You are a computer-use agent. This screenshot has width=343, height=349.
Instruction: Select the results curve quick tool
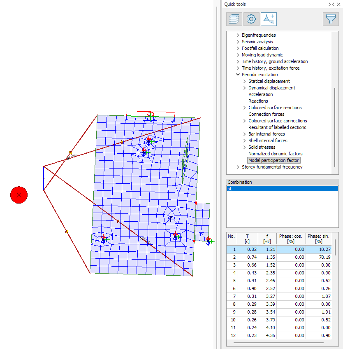click(269, 19)
